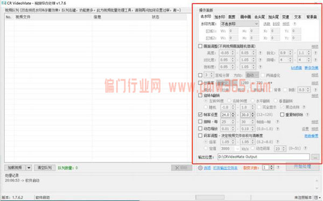The width and height of the screenshot is (323, 201).
Task: Switch to the remove watermark tab
Action: (x=206, y=17)
